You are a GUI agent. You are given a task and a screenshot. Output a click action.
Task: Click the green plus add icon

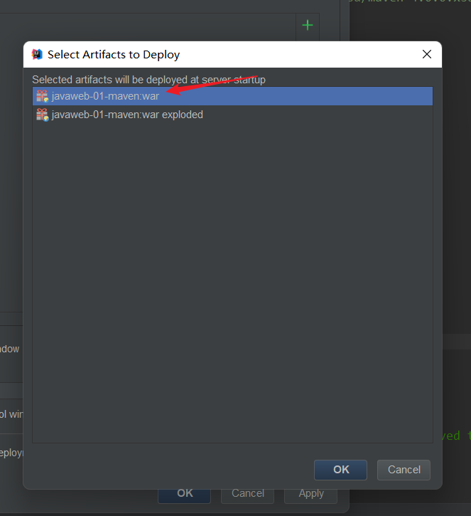pos(308,26)
